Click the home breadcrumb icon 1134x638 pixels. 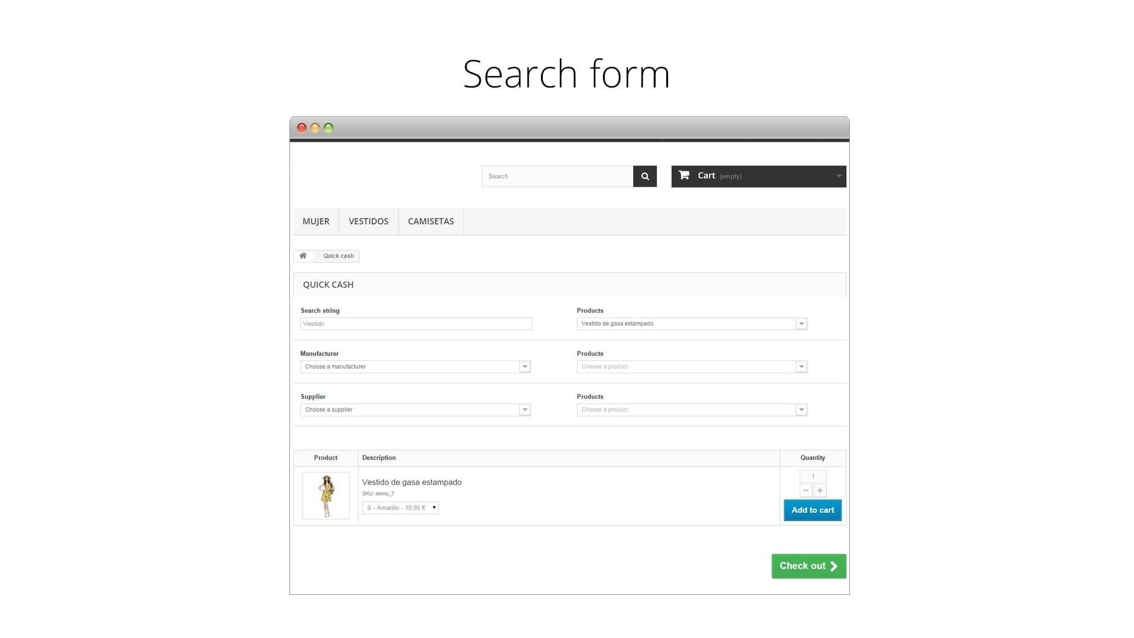pyautogui.click(x=303, y=256)
